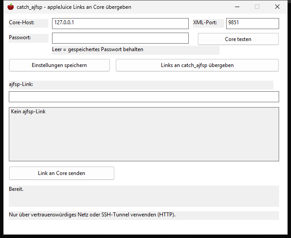Click the Bereit. status text

(16, 189)
